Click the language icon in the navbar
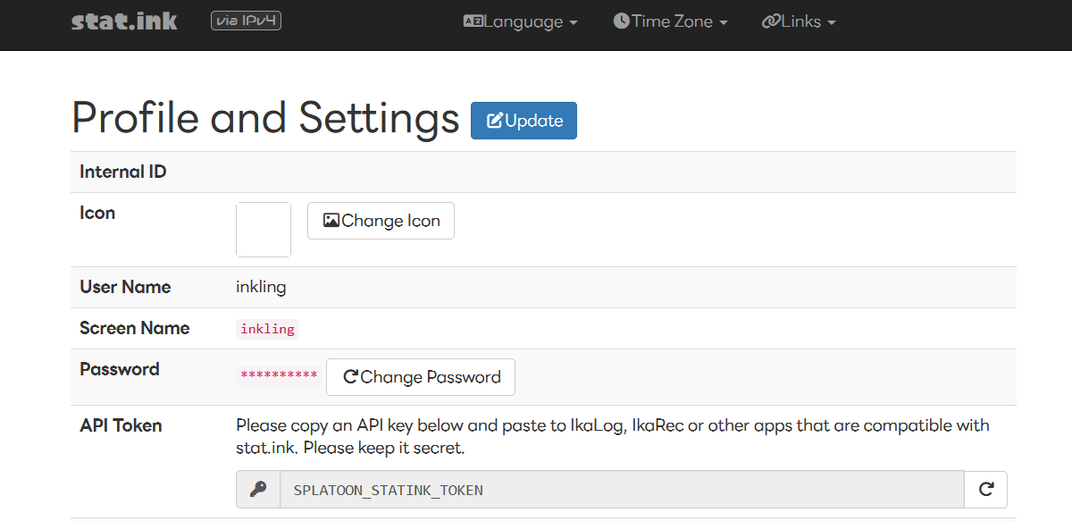This screenshot has height=521, width=1072. (x=473, y=21)
